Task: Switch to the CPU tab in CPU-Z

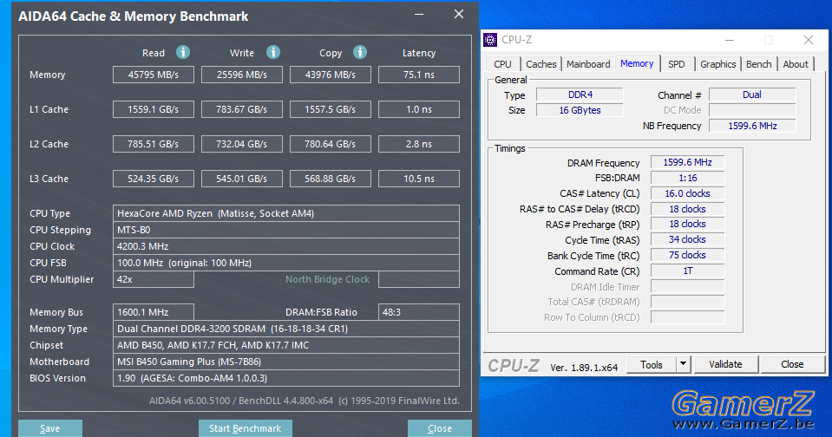Action: click(502, 64)
